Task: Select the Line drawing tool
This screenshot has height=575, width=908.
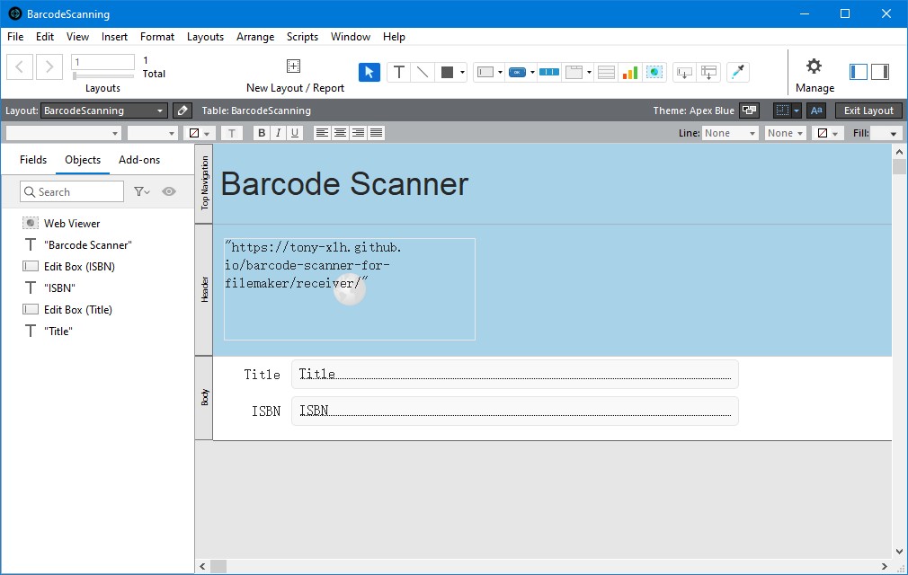Action: coord(423,73)
